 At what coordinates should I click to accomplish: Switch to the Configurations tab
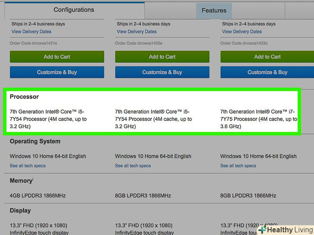point(74,9)
